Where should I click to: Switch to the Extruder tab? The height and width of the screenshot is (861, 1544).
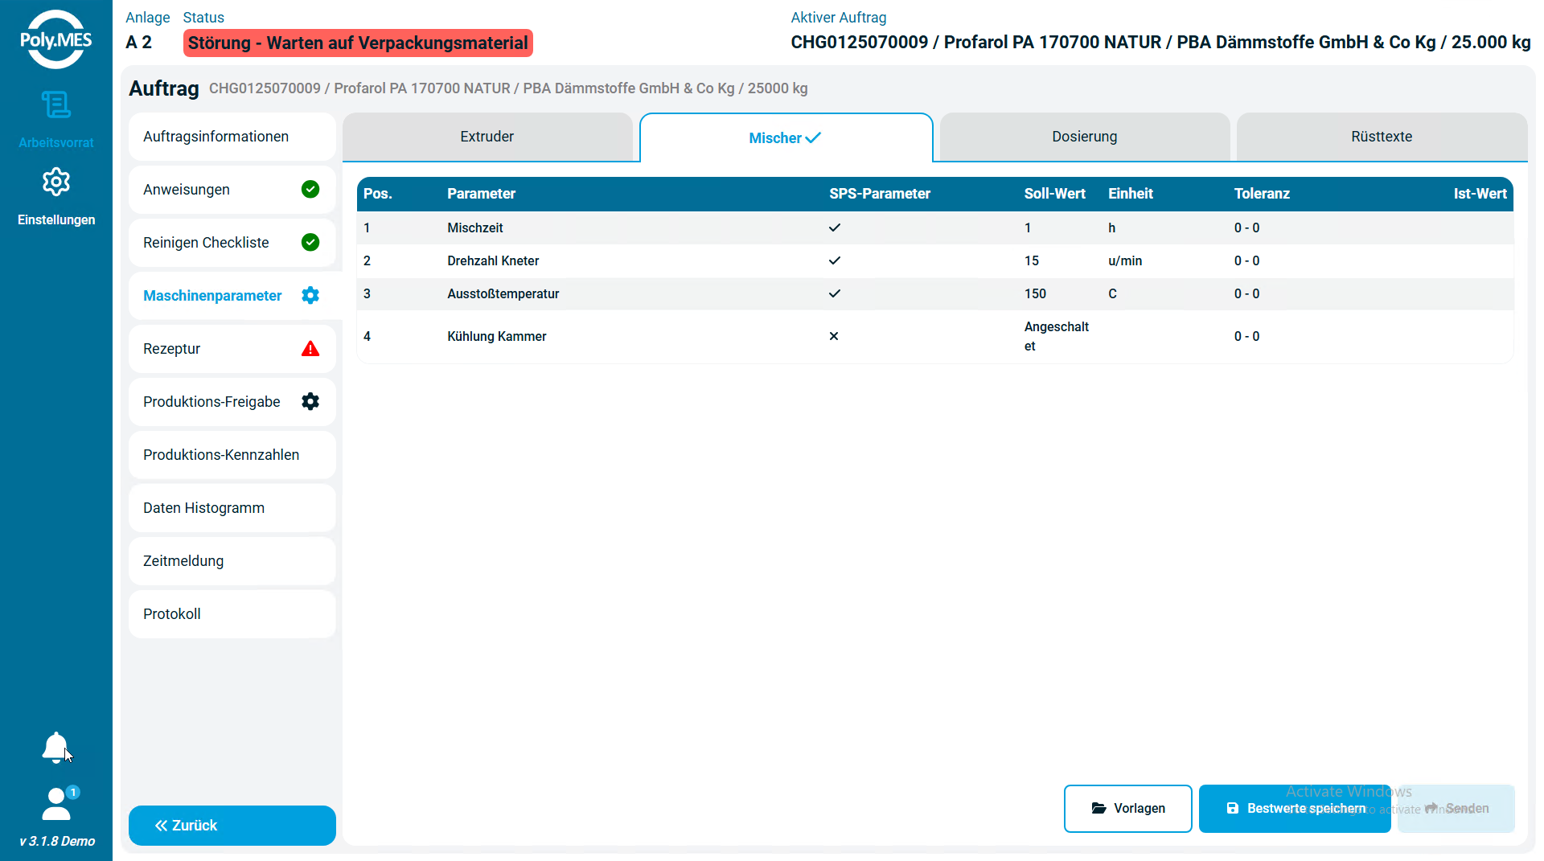coord(487,137)
